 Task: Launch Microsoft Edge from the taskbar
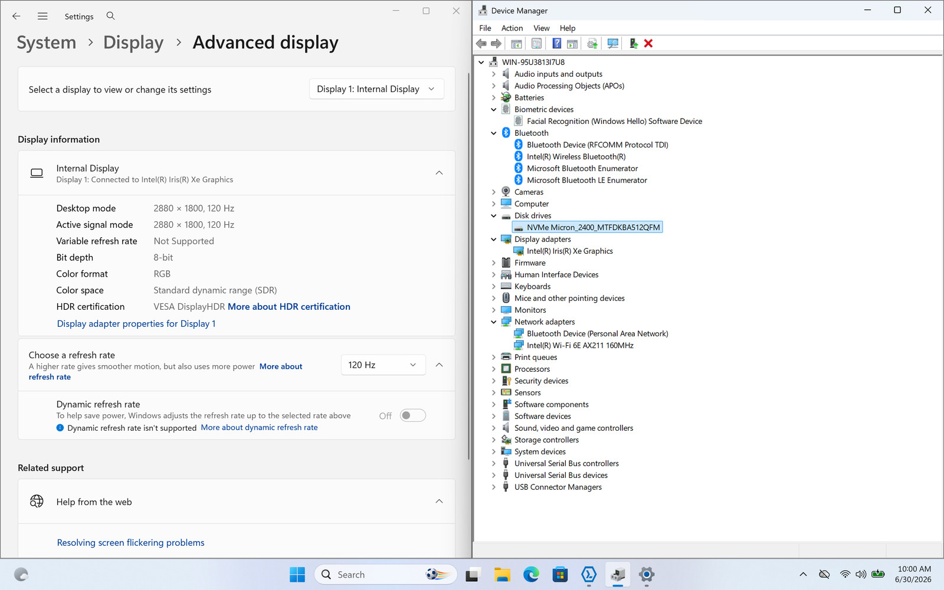tap(531, 575)
